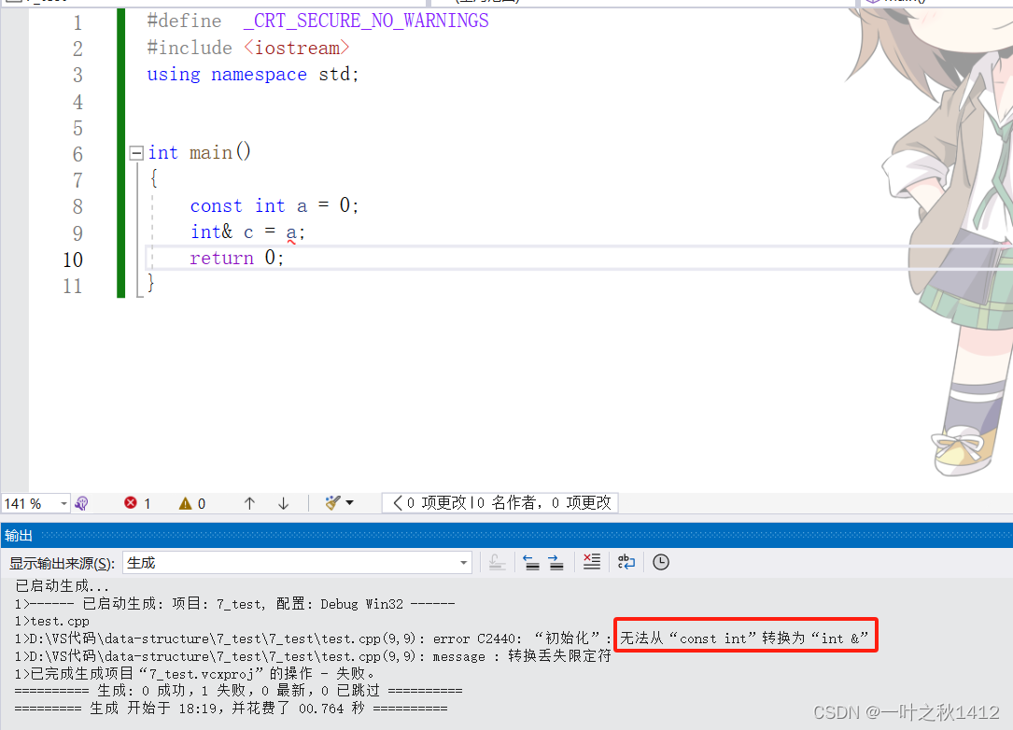The width and height of the screenshot is (1013, 730).
Task: Collapse the main function with the minus box
Action: [135, 152]
